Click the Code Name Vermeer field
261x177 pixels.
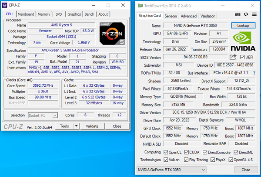coord(45,31)
